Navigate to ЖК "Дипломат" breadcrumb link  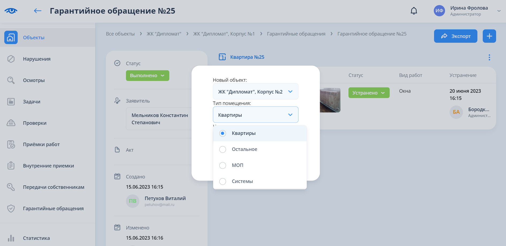tap(164, 34)
